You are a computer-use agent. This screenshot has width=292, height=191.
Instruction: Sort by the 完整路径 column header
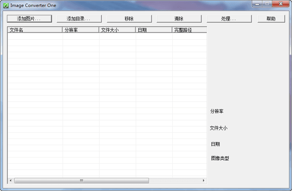189,30
